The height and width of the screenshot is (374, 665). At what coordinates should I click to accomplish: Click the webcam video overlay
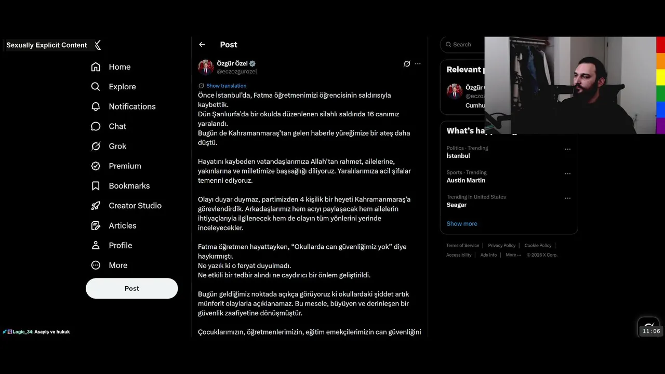click(x=570, y=85)
